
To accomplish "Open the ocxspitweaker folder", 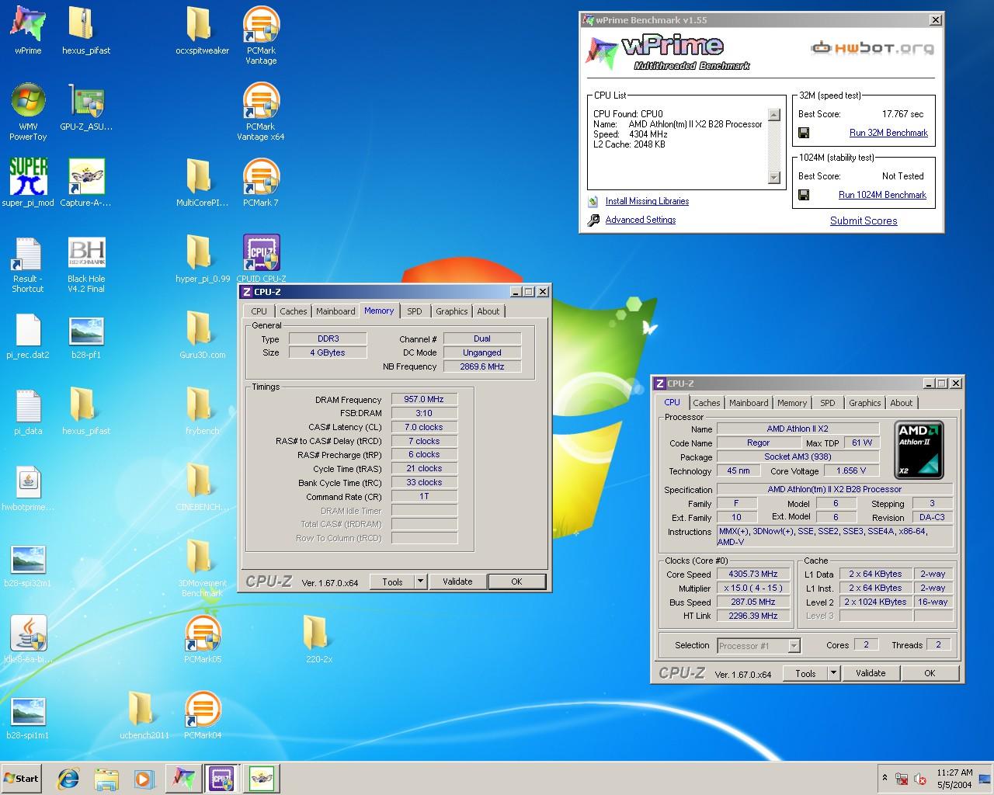I will (x=202, y=30).
